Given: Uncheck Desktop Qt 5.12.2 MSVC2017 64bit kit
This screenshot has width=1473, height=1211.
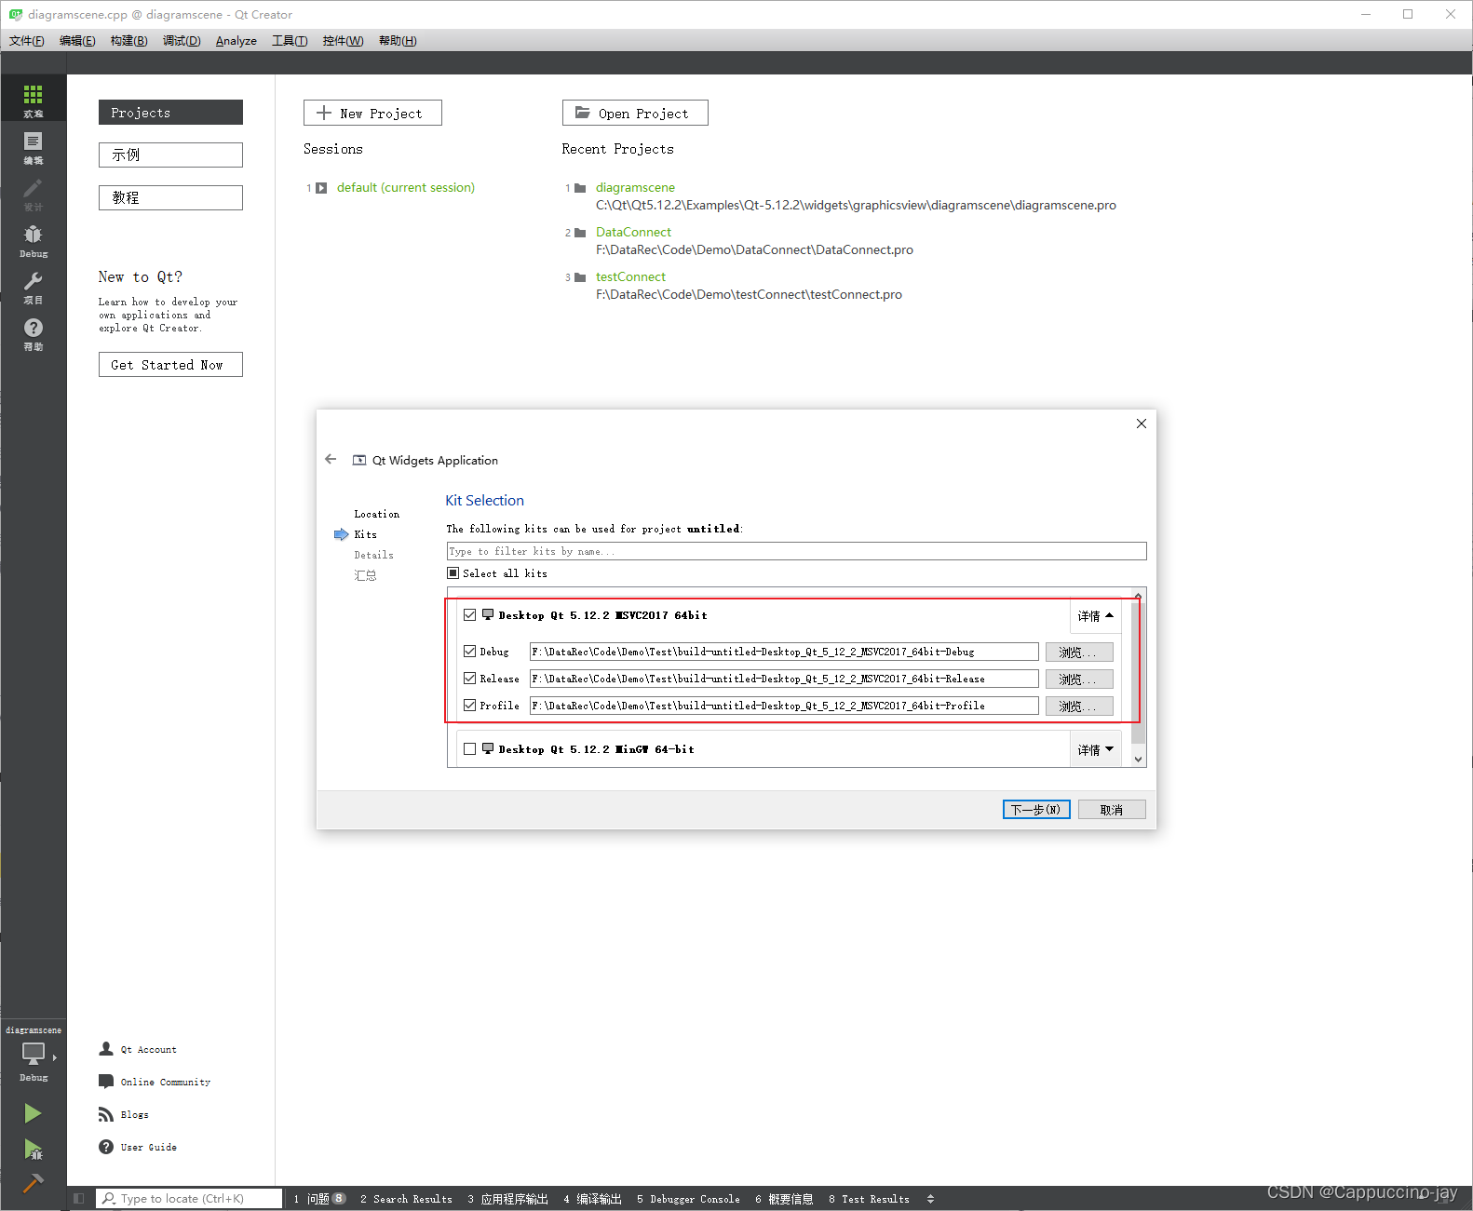Looking at the screenshot, I should 470,615.
